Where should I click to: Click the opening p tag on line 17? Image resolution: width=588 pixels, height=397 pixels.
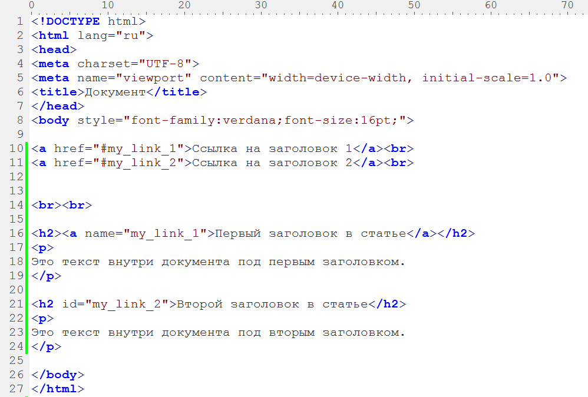42,248
